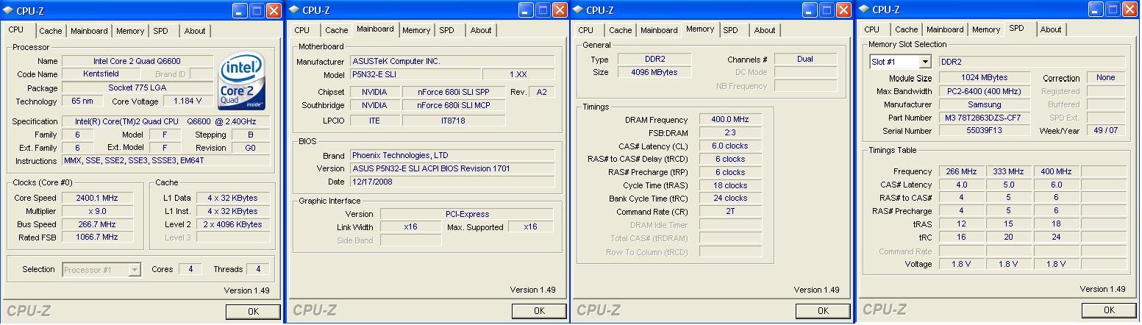Screen dimensions: 1142x325
Task: Open the SPD tab in the first CPU-Z window
Action: pos(160,31)
